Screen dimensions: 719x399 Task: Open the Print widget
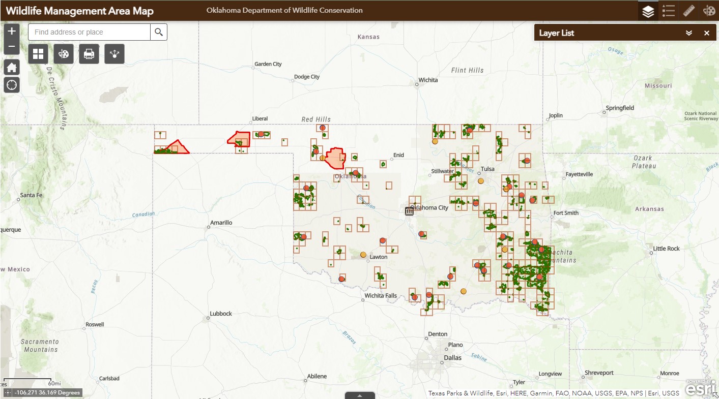89,54
